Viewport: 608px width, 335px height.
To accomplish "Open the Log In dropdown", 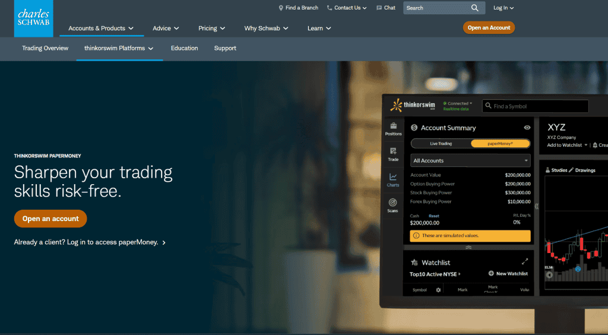I will [503, 8].
